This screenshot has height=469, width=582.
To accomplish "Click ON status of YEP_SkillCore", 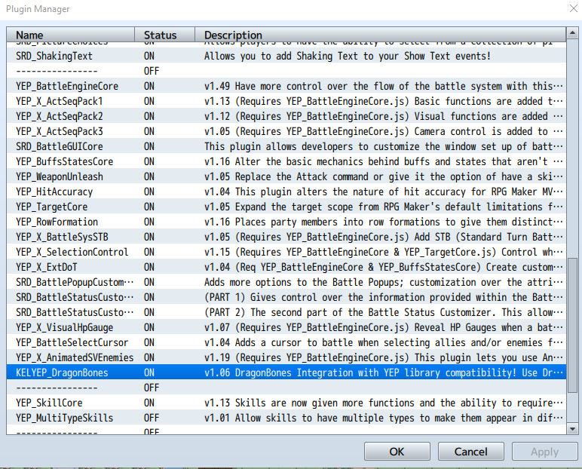I will coord(149,403).
